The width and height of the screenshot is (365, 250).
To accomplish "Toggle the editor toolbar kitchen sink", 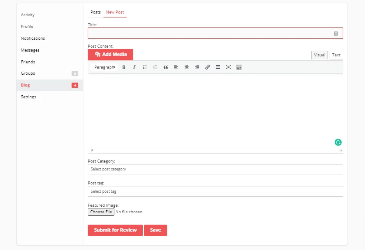I will pyautogui.click(x=239, y=67).
